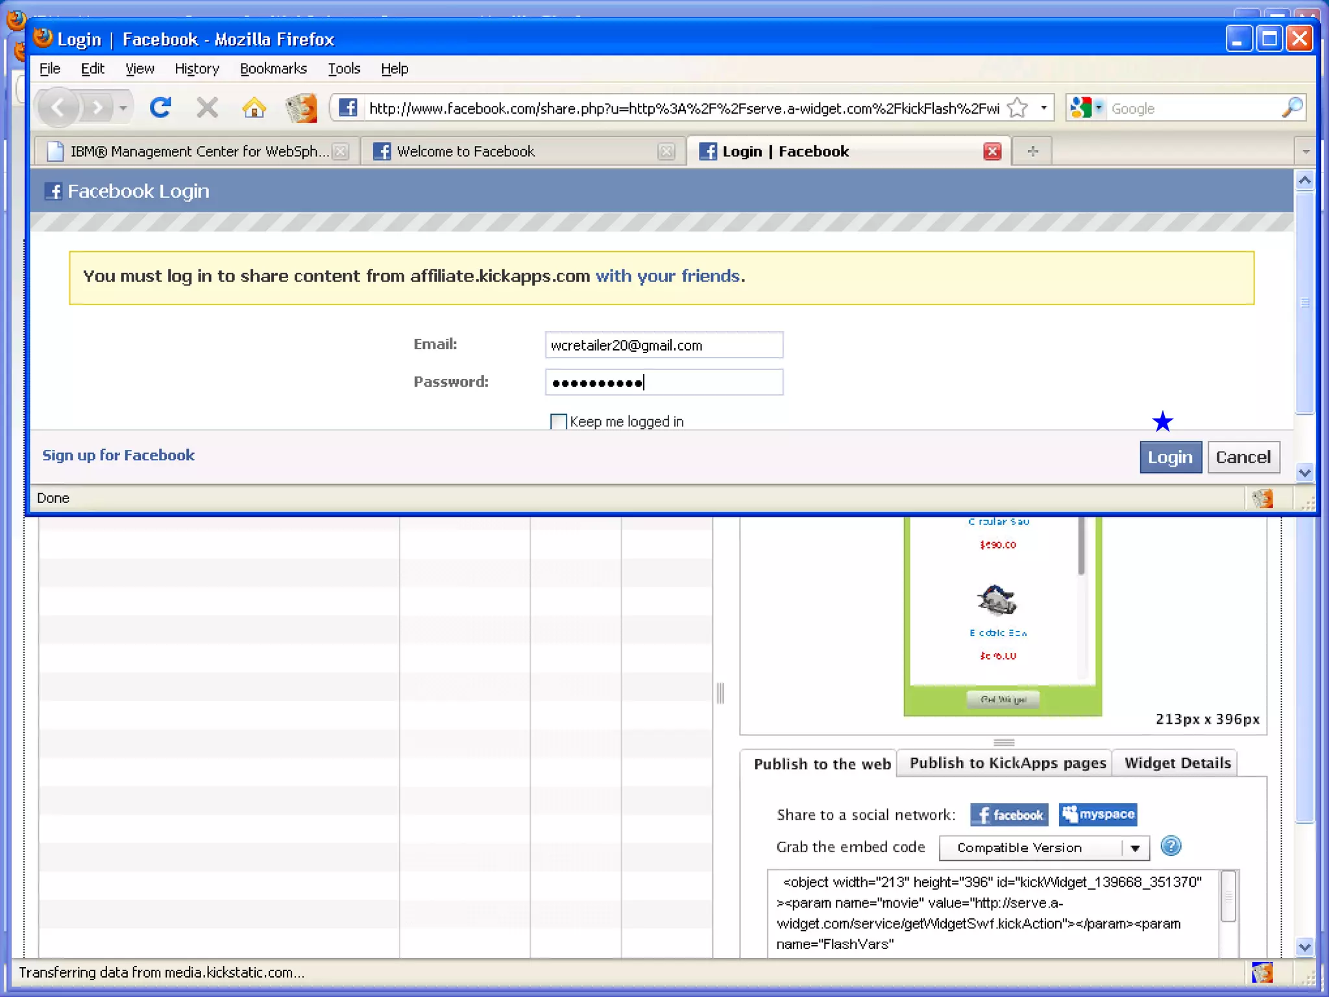Open the Bookmarks menu
Image resolution: width=1329 pixels, height=997 pixels.
click(273, 69)
